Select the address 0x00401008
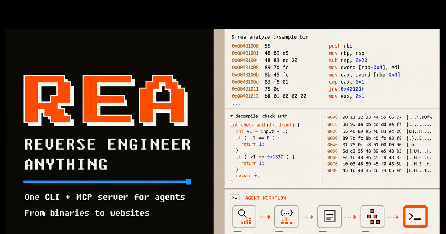Screen dimensions: 446x234 tap(245, 68)
